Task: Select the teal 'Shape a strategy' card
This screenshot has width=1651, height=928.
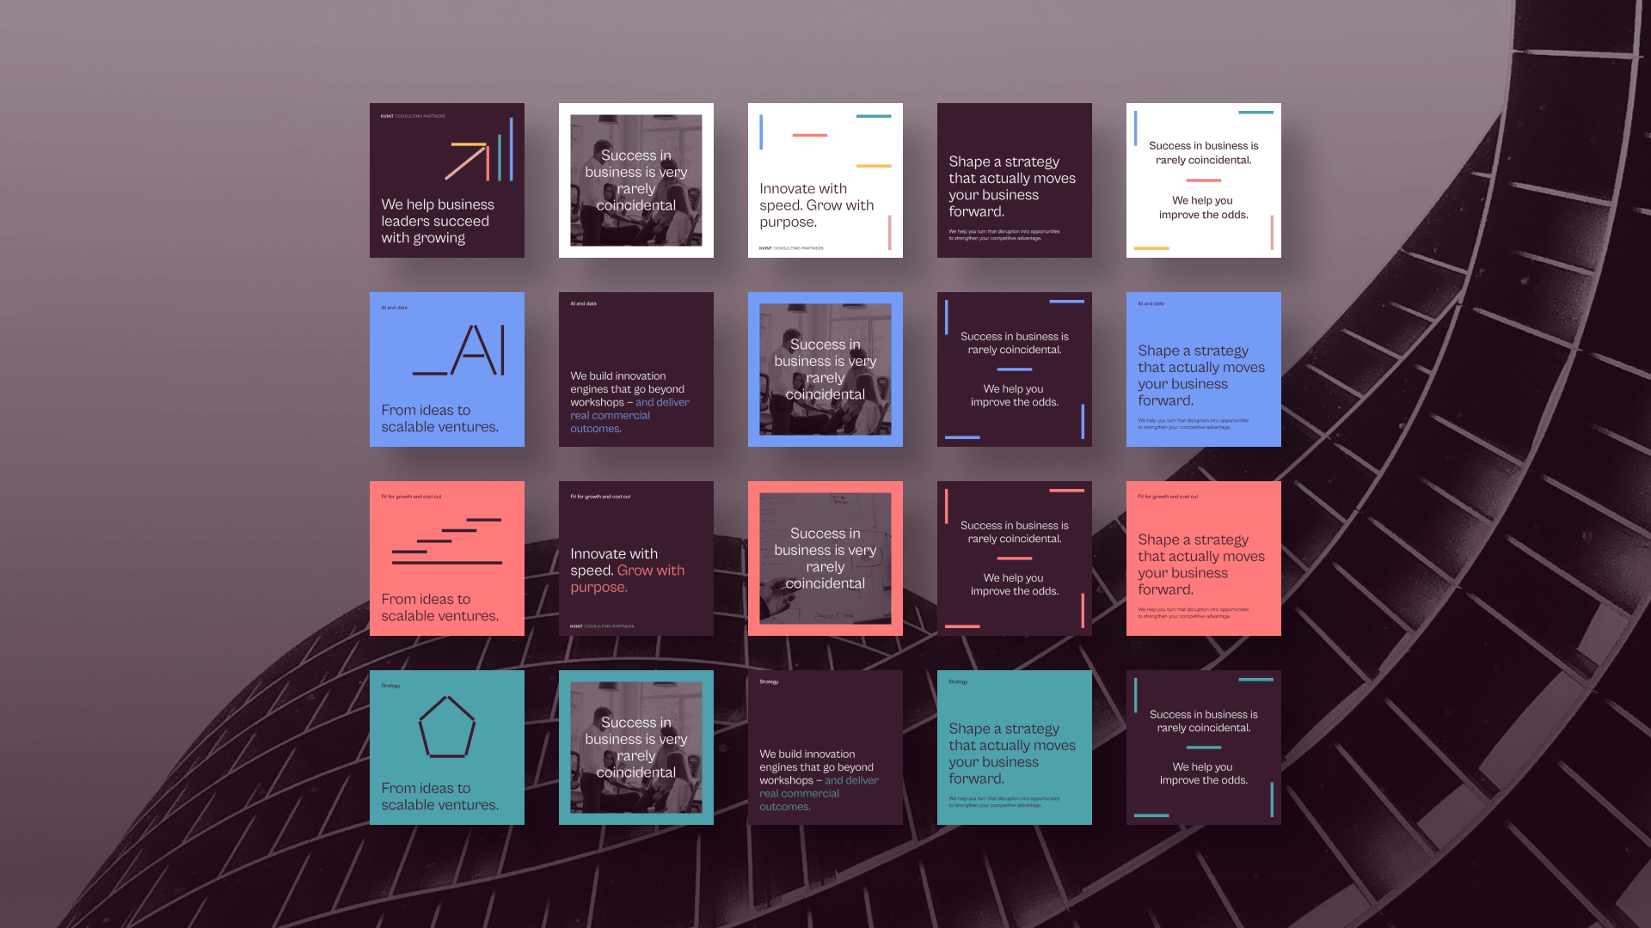Action: [1014, 748]
